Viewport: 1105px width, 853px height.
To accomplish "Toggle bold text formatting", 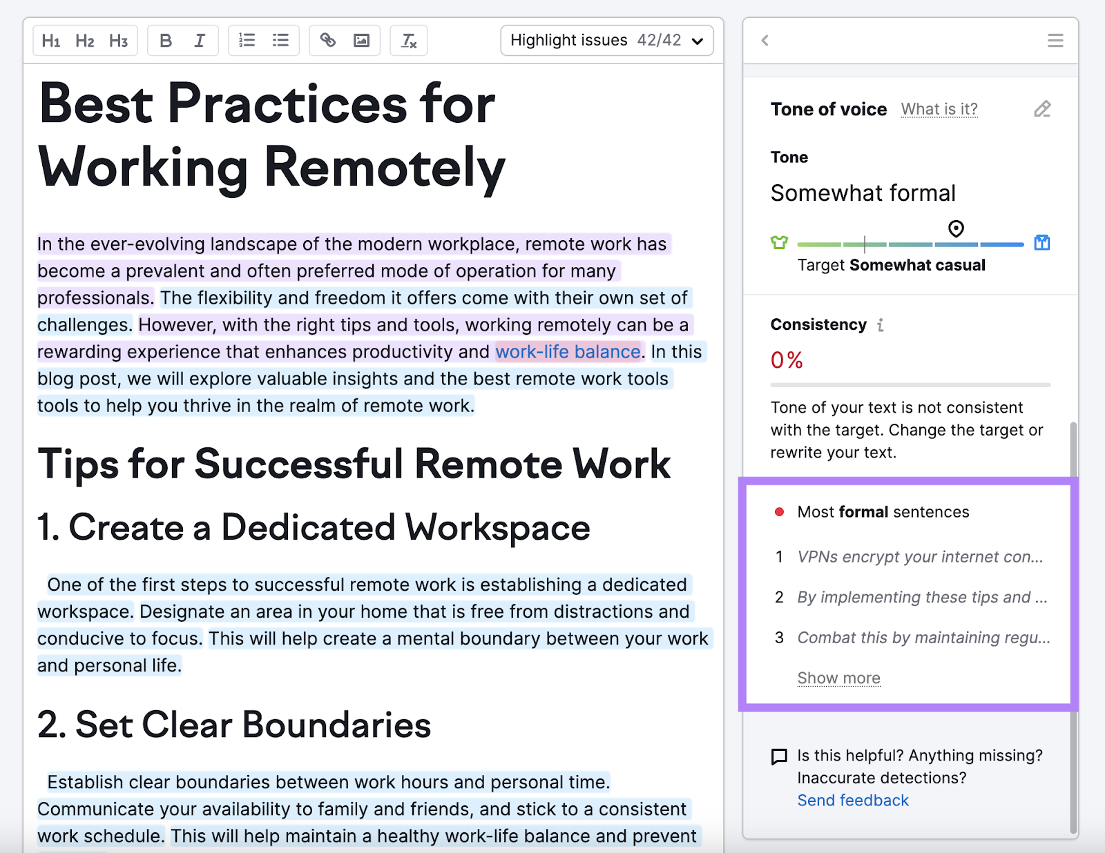I will (166, 40).
